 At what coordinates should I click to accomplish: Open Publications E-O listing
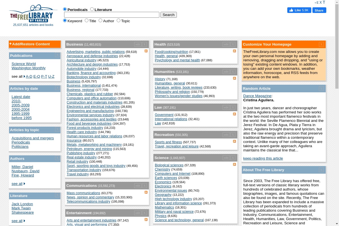[37, 76]
